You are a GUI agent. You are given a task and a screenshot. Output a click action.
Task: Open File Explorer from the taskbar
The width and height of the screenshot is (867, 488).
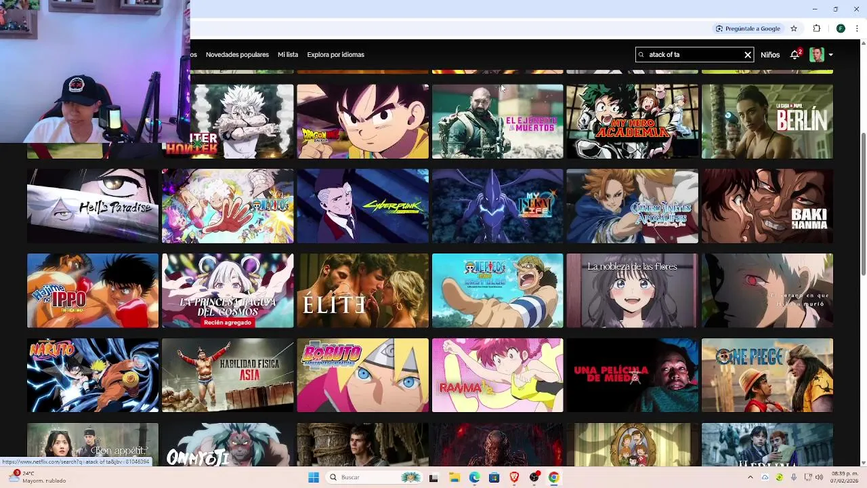tap(454, 477)
